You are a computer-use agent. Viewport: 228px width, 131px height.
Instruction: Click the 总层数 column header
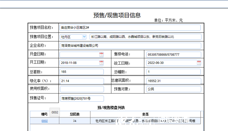pyautogui.click(x=75, y=114)
